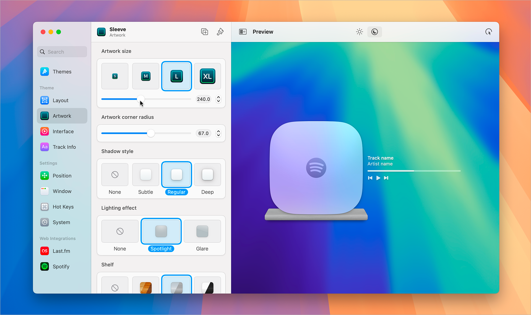Select the L artwork size
Viewport: 531px width, 315px height.
click(x=176, y=76)
